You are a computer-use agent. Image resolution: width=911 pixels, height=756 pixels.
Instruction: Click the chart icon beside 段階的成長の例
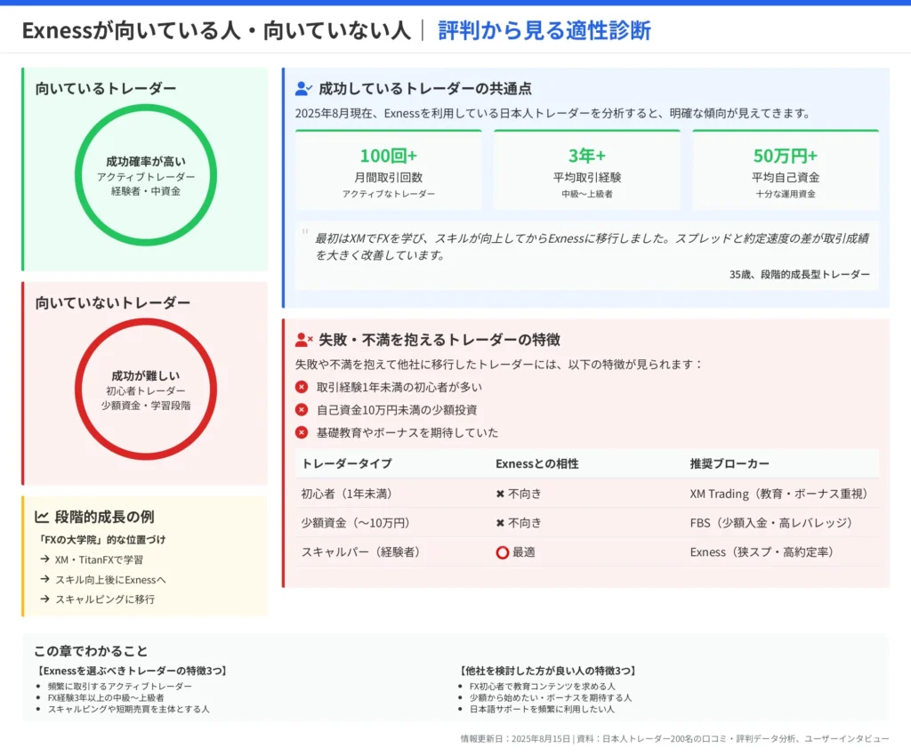tap(41, 517)
